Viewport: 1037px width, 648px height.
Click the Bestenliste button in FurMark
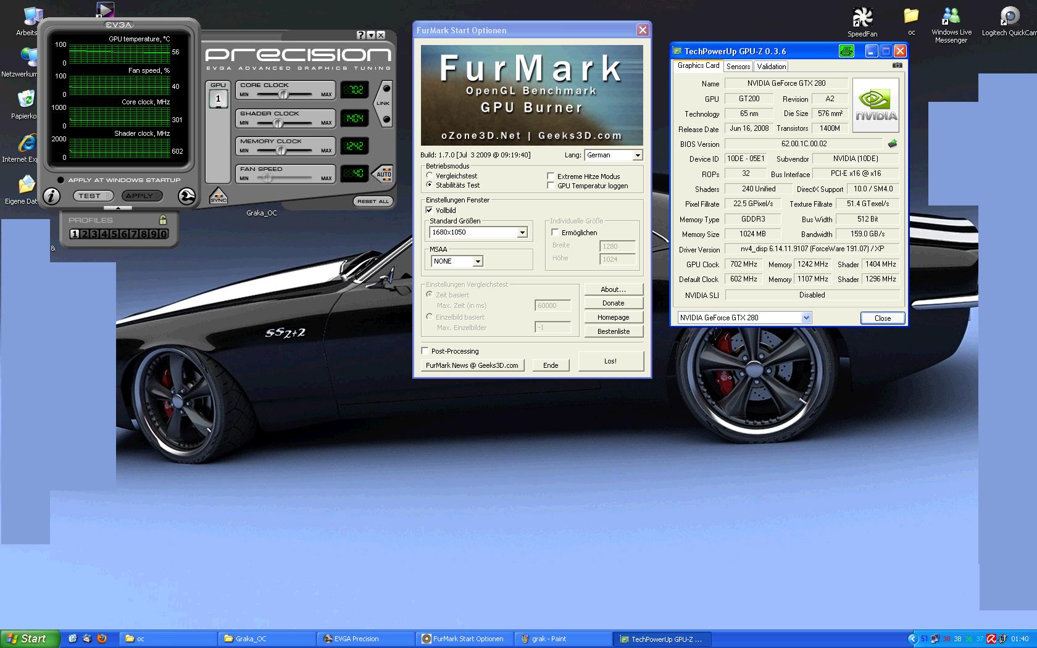pyautogui.click(x=614, y=331)
